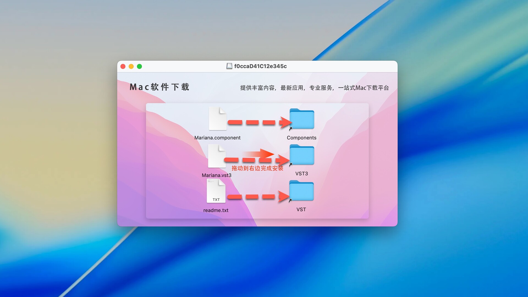Click the VST3 folder shortcut icon
Viewport: 528px width, 297px height.
302,155
